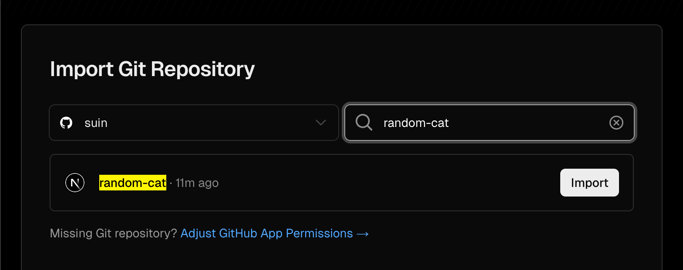
Task: Click the chevron next to suin
Action: point(321,123)
